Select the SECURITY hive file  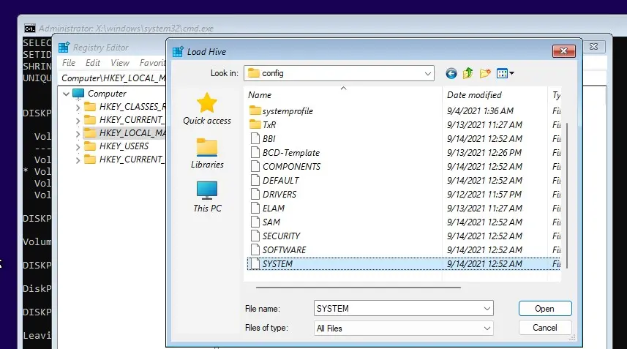[x=275, y=236]
